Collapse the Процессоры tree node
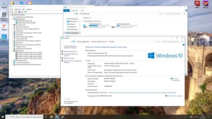Image resolution: width=212 pixels, height=119 pixels. (12, 51)
